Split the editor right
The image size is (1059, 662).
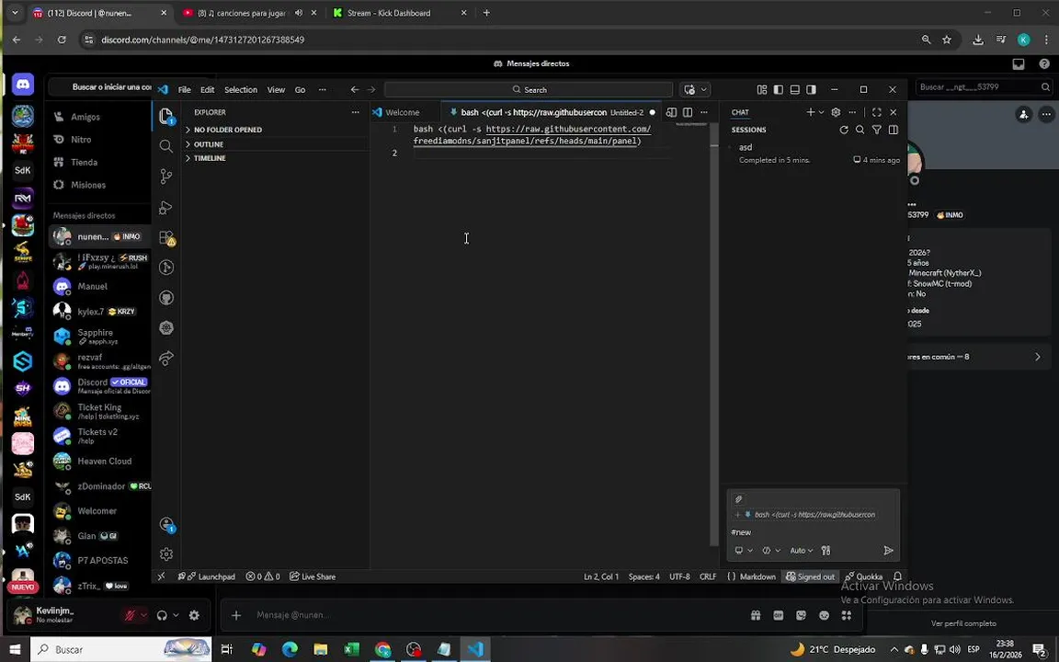tap(688, 112)
